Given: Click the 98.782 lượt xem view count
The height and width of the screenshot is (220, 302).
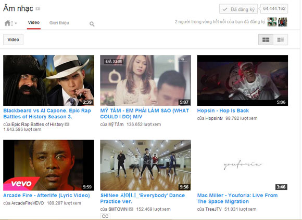Looking at the screenshot, I should click(x=241, y=118).
